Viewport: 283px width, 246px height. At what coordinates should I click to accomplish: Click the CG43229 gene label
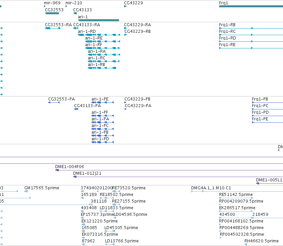click(x=133, y=3)
